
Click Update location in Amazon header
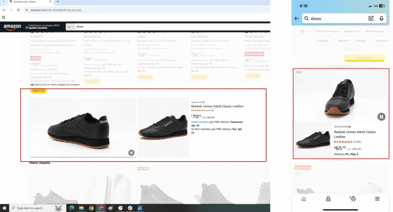(x=38, y=28)
